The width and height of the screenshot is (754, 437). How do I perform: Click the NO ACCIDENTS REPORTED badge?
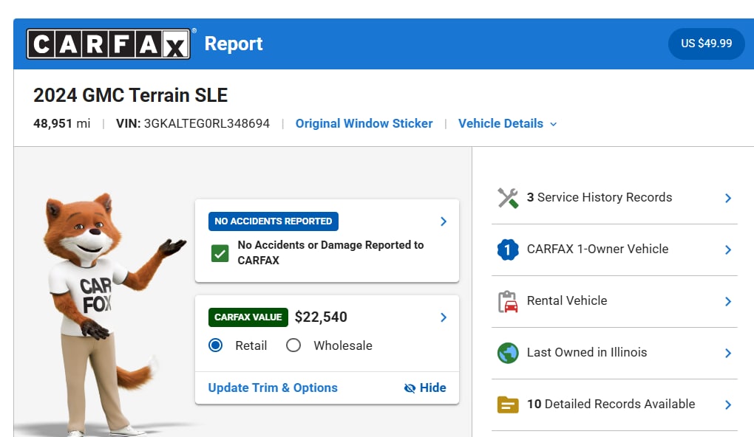click(x=273, y=221)
